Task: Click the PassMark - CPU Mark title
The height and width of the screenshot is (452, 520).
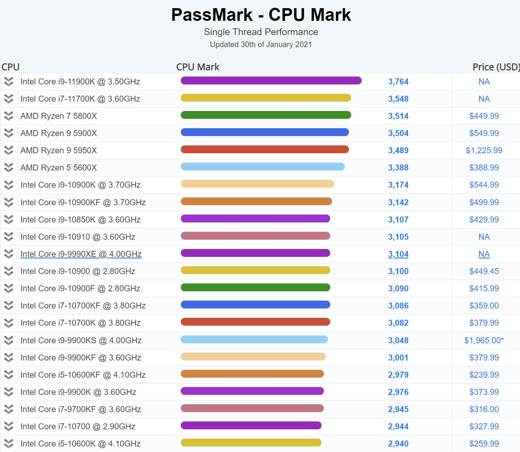Action: point(261,15)
